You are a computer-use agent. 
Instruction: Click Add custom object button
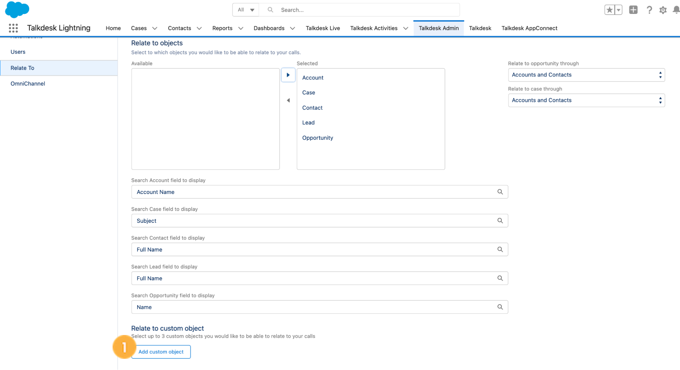point(161,352)
